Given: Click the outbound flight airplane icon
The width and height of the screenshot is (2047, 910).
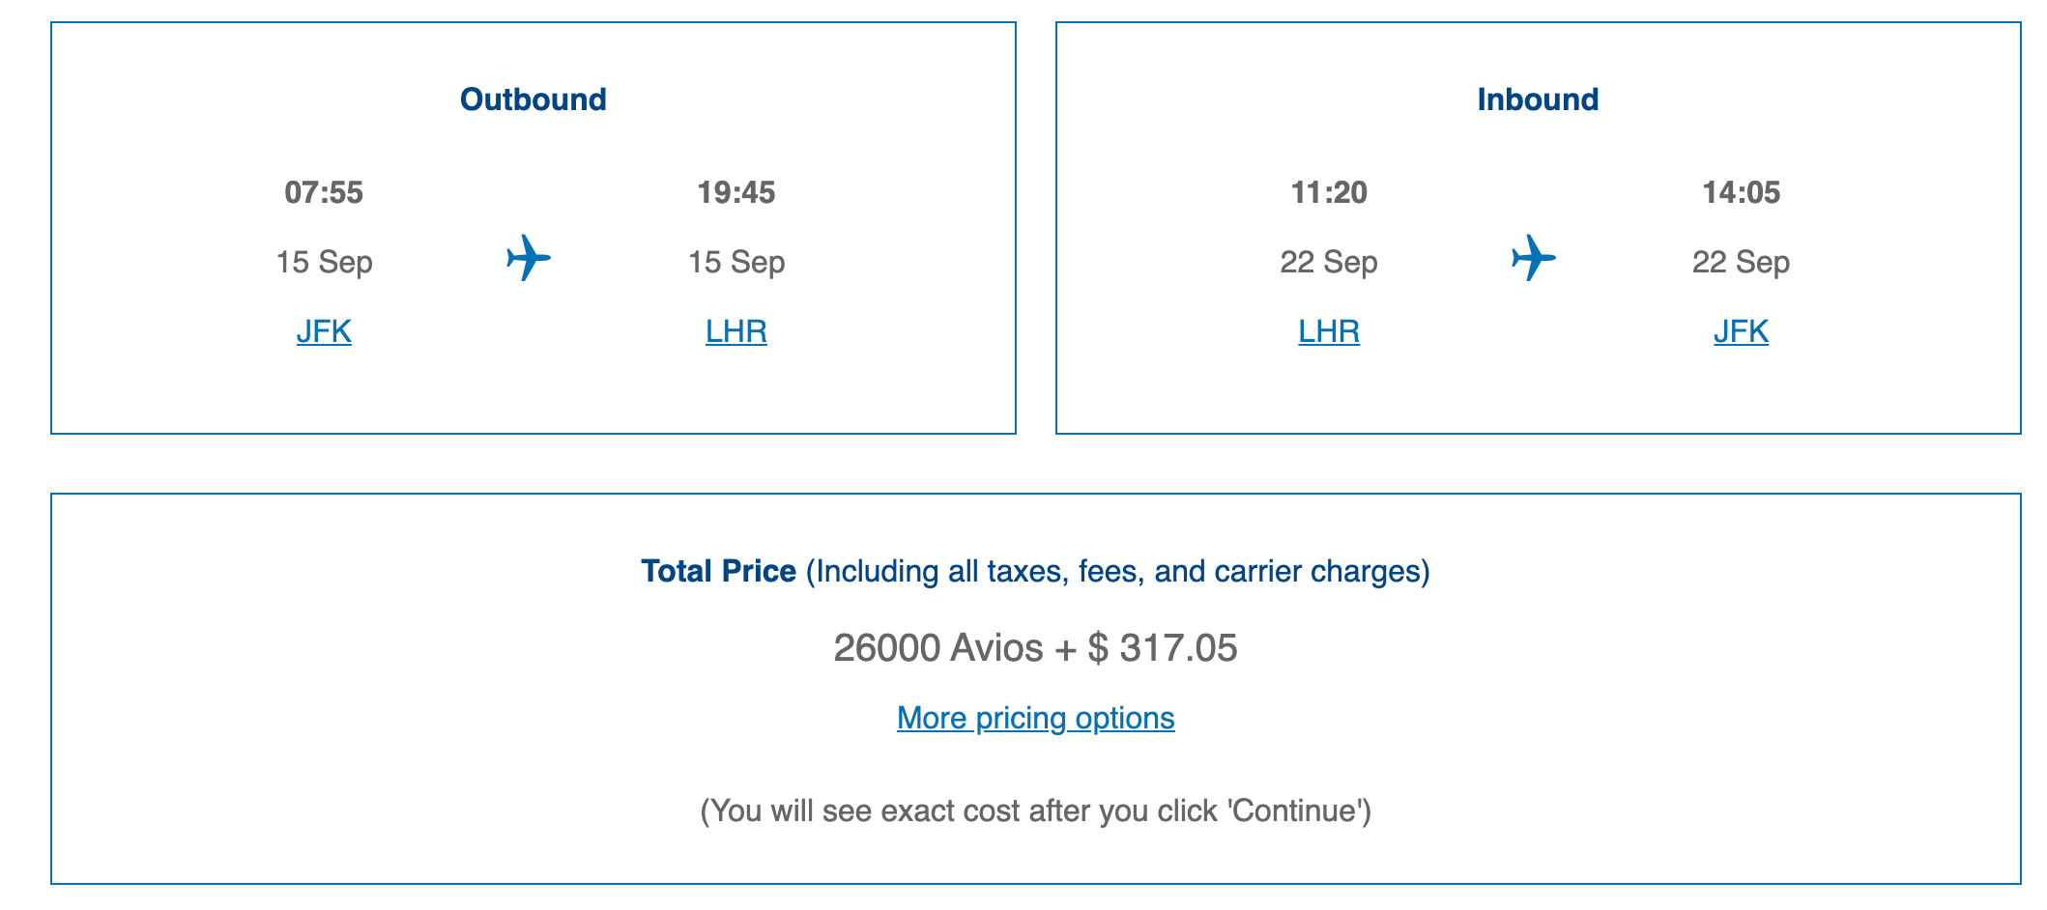Looking at the screenshot, I should click(x=529, y=258).
